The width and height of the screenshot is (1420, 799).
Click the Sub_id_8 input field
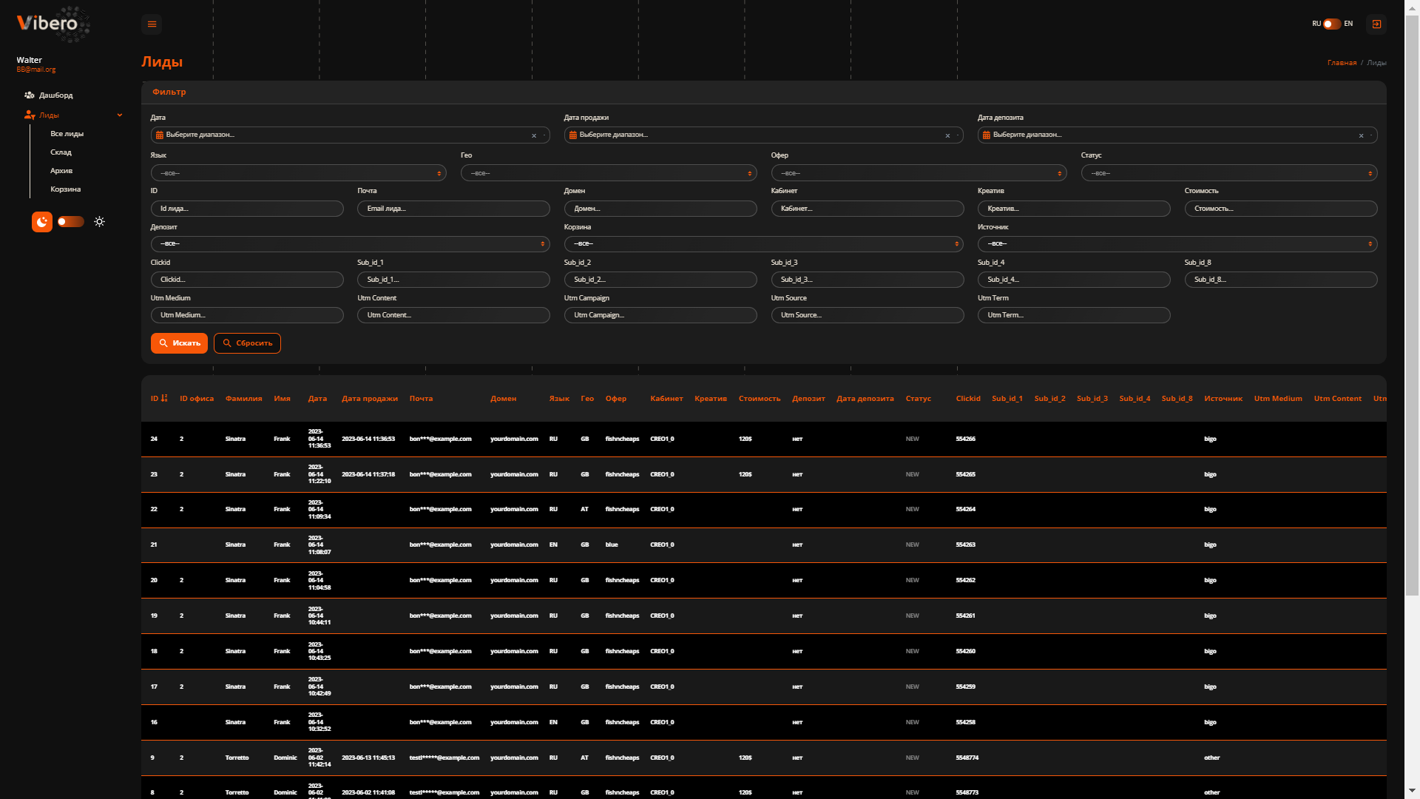pos(1281,280)
